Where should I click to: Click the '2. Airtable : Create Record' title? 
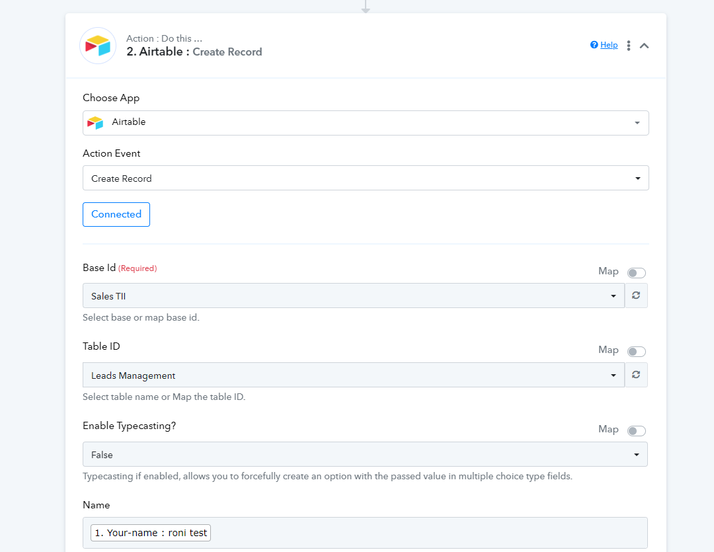pos(194,52)
